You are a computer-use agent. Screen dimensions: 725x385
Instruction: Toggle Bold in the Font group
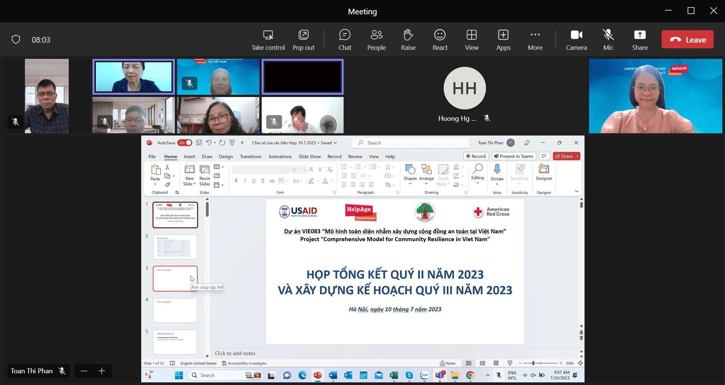coord(236,181)
